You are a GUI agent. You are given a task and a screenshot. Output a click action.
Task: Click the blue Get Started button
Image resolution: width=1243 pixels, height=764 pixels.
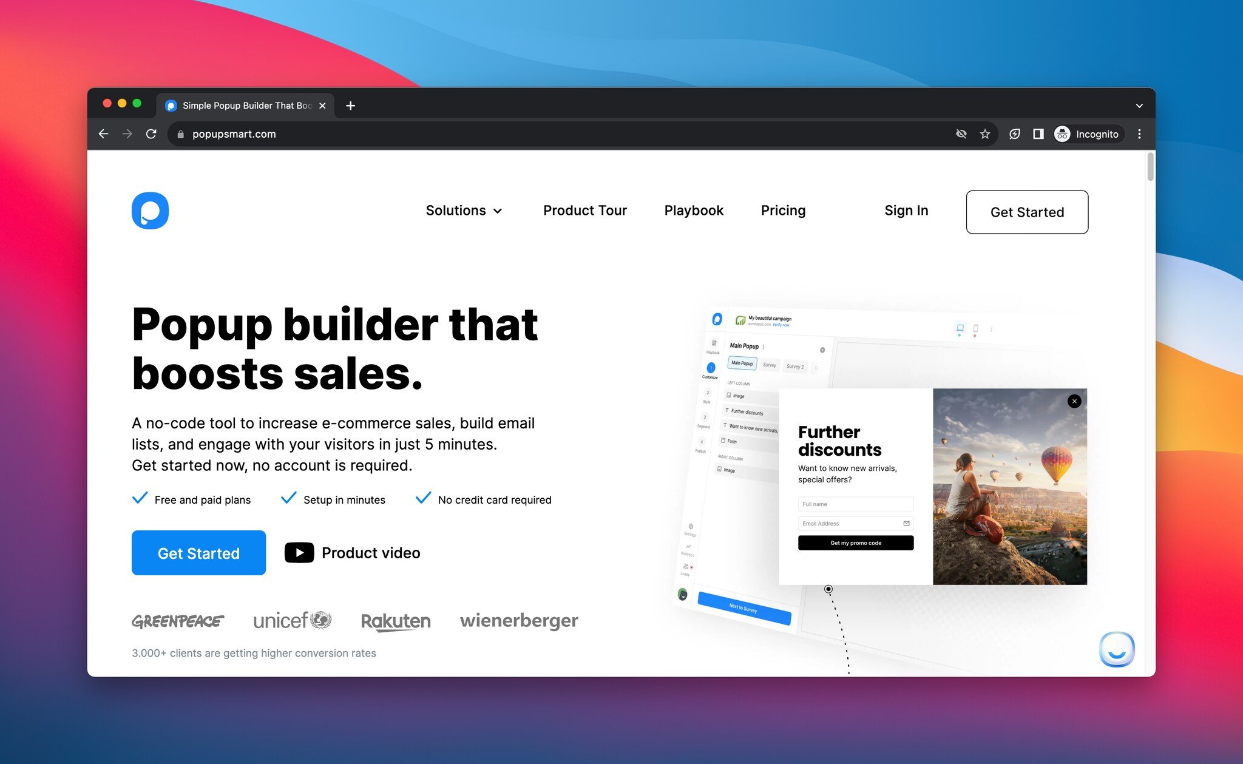[x=199, y=552]
